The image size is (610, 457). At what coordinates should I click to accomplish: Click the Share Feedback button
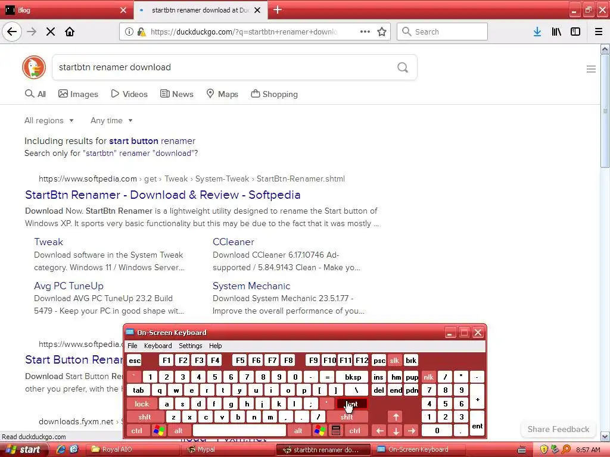coord(558,429)
